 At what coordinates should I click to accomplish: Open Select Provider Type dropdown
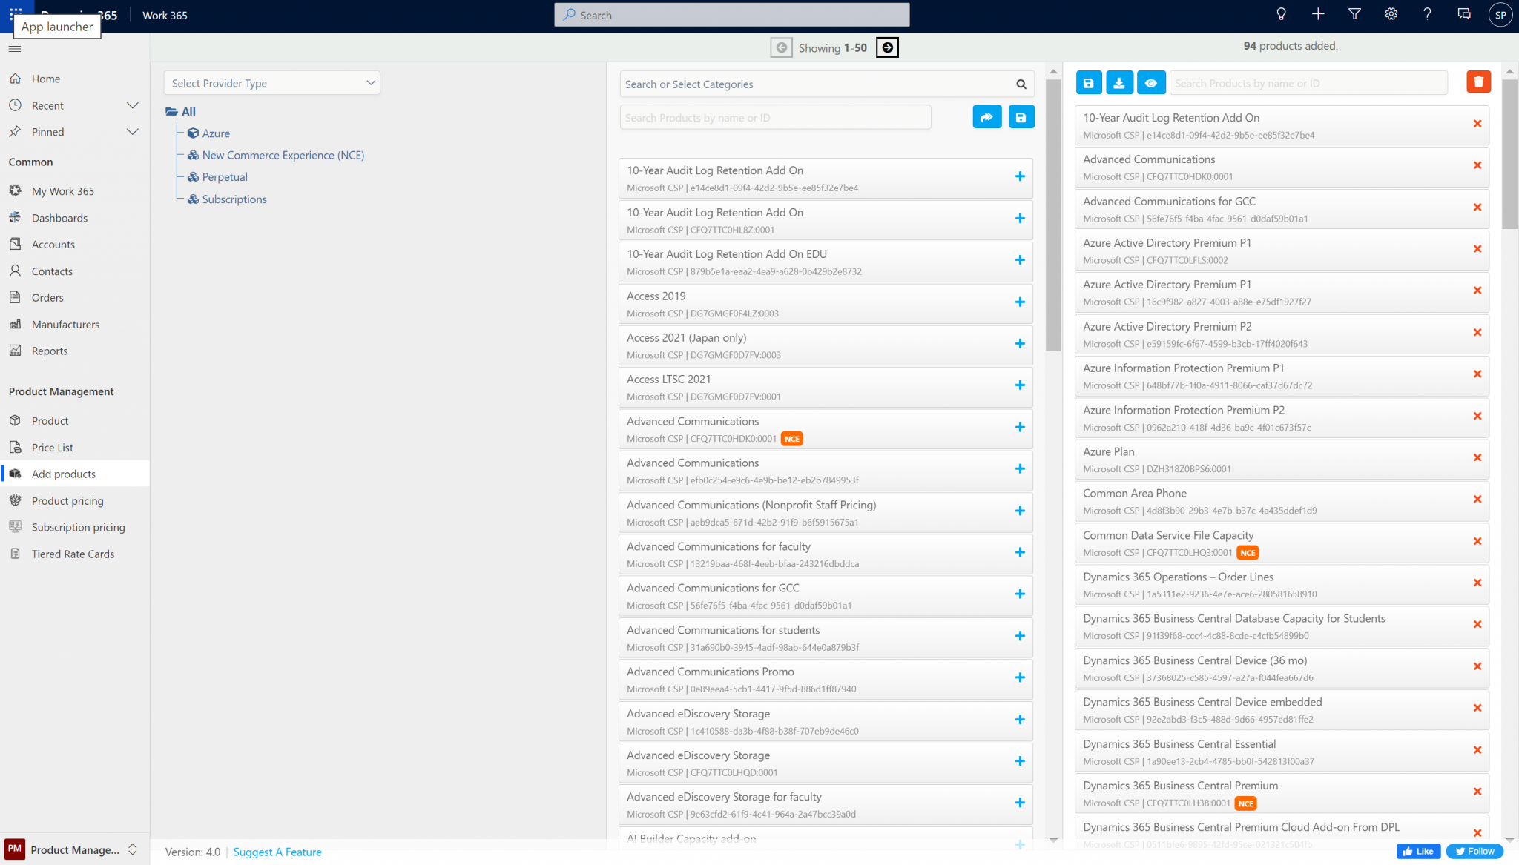tap(271, 83)
